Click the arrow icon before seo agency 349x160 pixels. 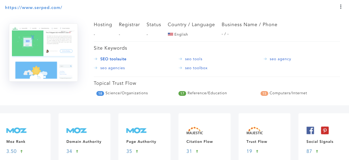(266, 59)
